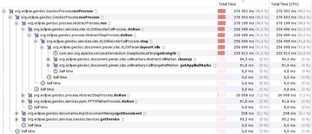Click the clock icon next to DeepNodeListImpl.getLength

[55, 53]
